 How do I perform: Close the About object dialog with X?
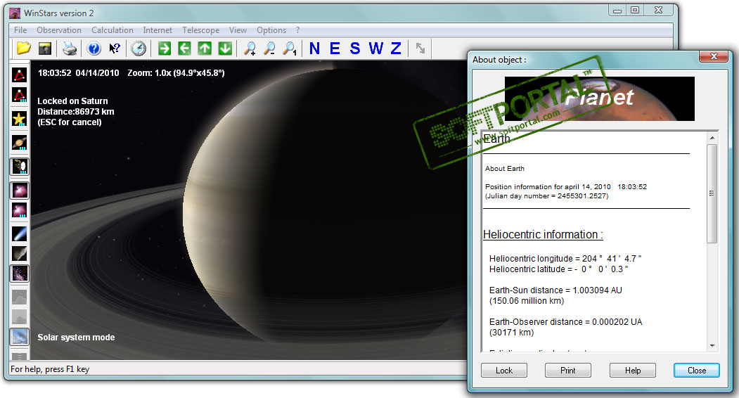714,56
